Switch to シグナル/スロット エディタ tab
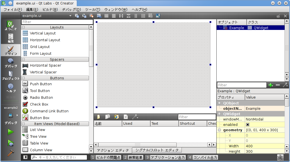Screen dimensions: 290x162 (157, 150)
